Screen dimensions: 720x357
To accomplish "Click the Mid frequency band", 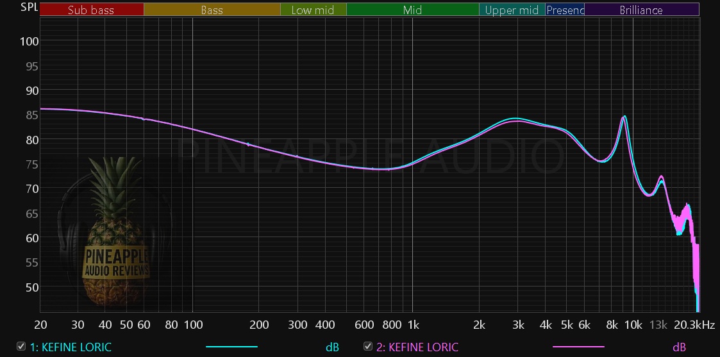I will [x=413, y=10].
